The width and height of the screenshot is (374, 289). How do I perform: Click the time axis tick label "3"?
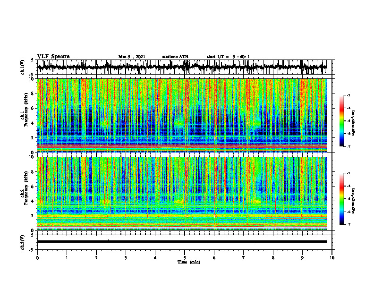(126, 258)
